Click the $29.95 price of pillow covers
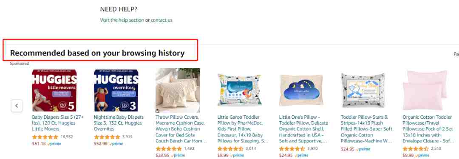The image size is (459, 159). tap(162, 156)
